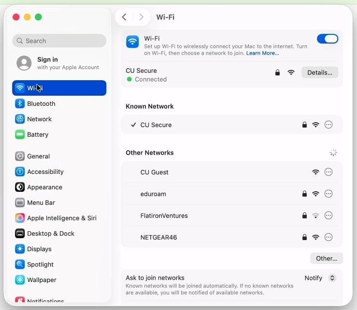
Task: Click the Search field in sidebar
Action: [x=59, y=41]
